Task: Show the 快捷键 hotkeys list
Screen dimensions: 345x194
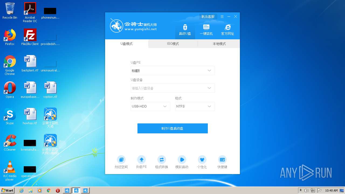Action: [x=222, y=162]
